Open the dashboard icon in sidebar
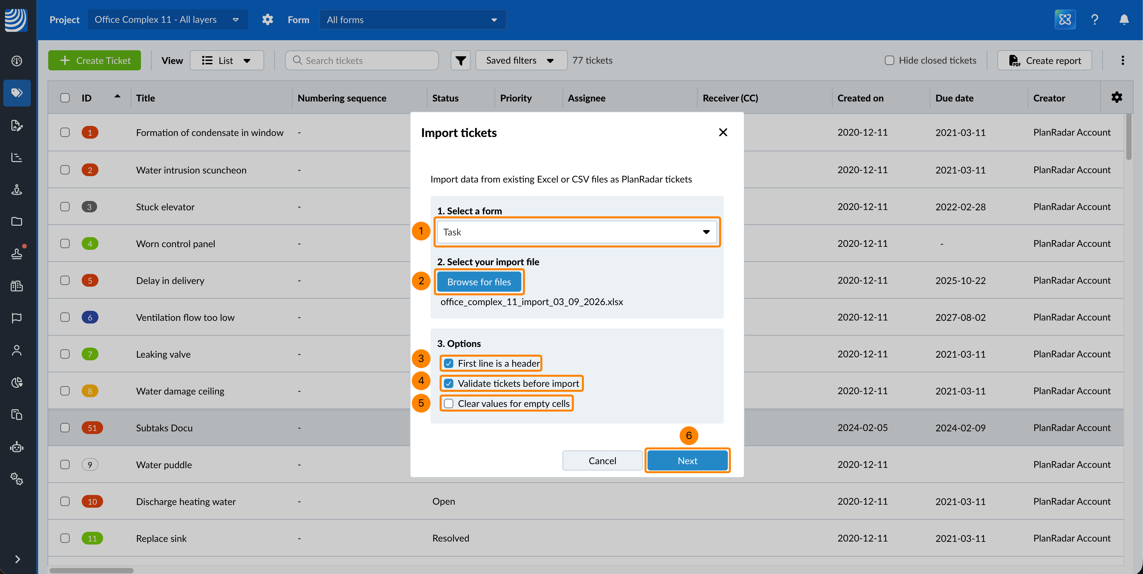 (17, 61)
